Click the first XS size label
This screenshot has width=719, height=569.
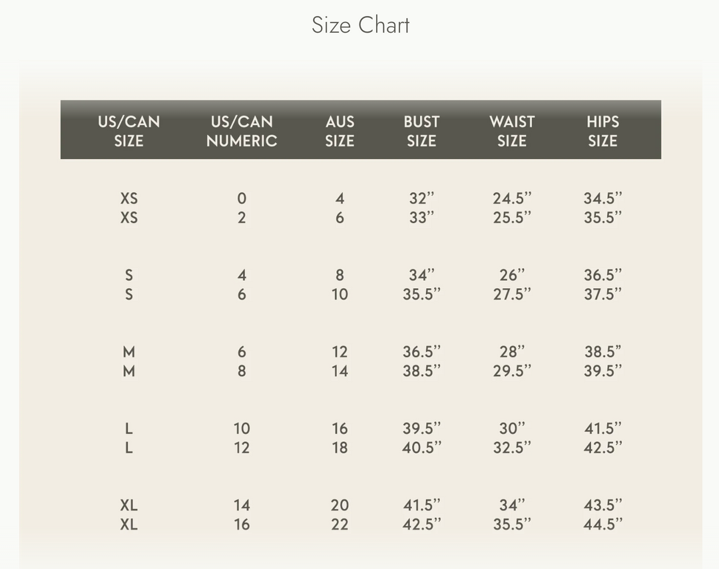click(x=128, y=198)
